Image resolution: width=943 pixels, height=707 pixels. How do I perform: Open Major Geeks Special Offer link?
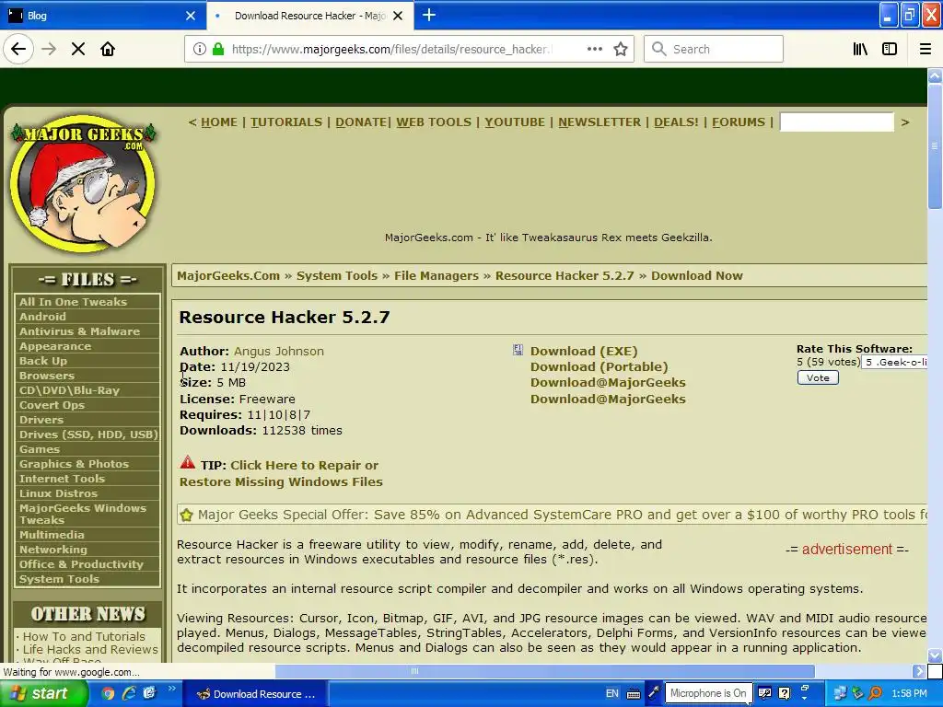click(x=563, y=515)
